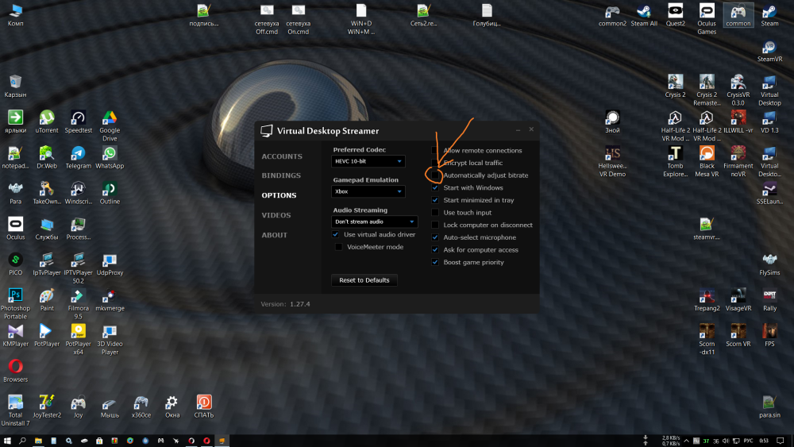Click the taskbar volume icon
The width and height of the screenshot is (794, 447).
coord(726,441)
